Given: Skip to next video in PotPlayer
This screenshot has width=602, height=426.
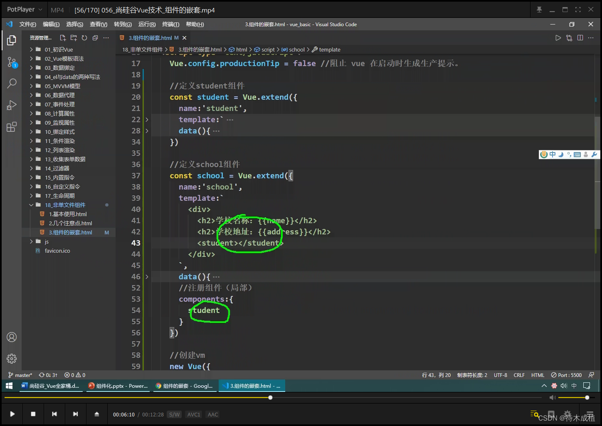Looking at the screenshot, I should coord(75,414).
